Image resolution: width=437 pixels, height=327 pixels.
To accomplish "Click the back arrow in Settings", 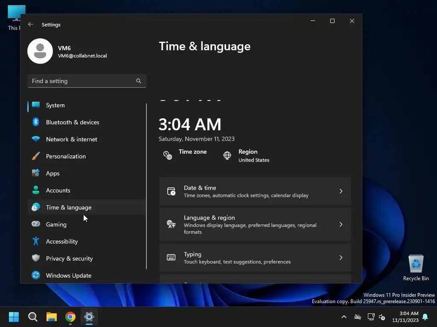I will (x=31, y=24).
